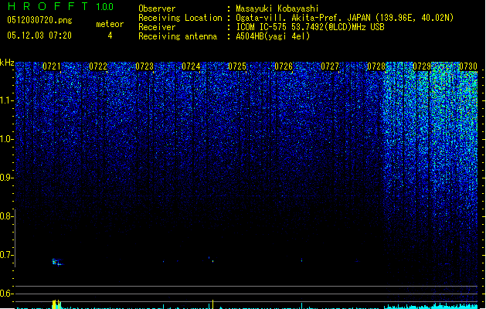Image resolution: width=486 pixels, height=309 pixels.
Task: Click the 0.6 kHz axis tick label
Action: coord(6,294)
